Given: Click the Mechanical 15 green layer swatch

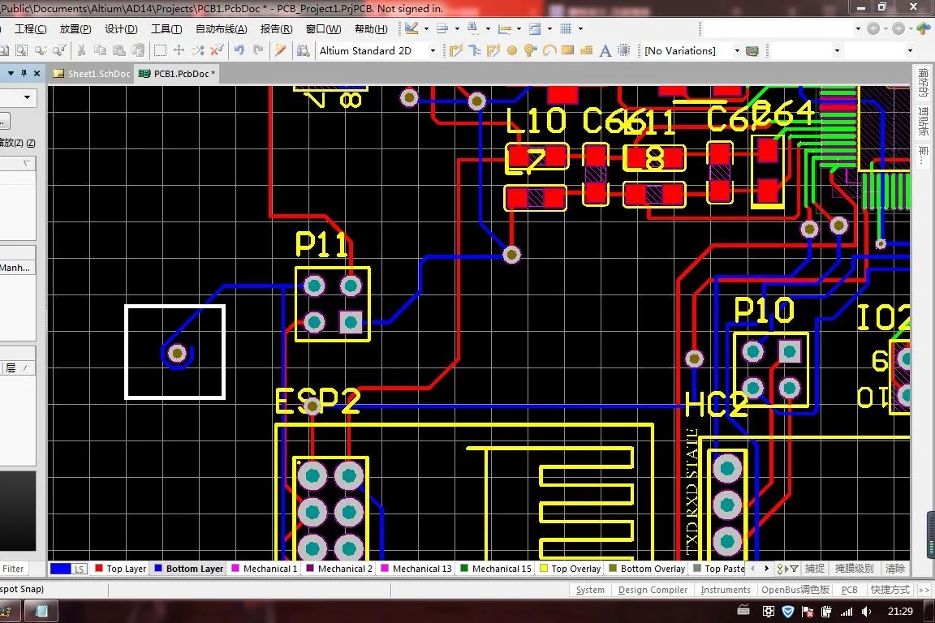Looking at the screenshot, I should 464,569.
